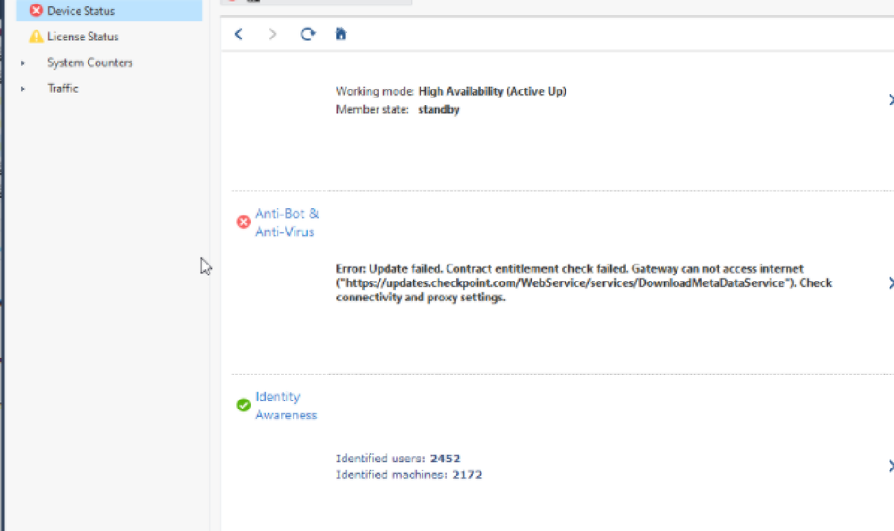The width and height of the screenshot is (894, 531).
Task: Click the red error icon beside Device Status
Action: pos(36,12)
